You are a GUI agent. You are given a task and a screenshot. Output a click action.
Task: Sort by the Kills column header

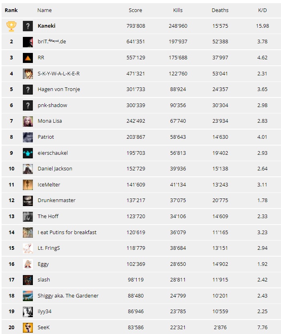[x=178, y=10]
